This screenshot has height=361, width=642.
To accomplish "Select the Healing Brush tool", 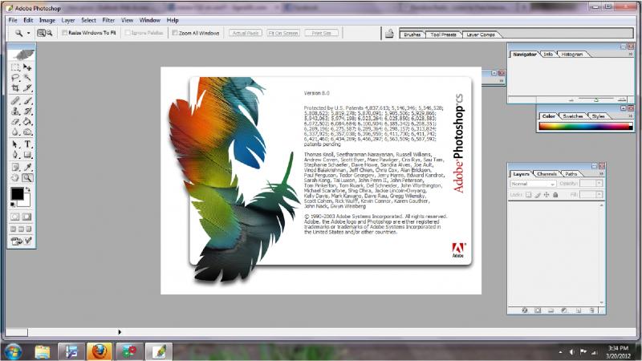I will point(15,100).
